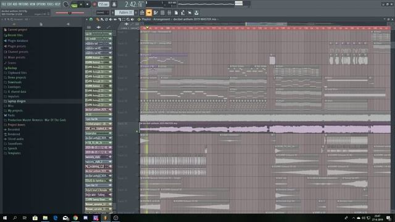Click the highlighted Piano roll view icon
The width and height of the screenshot is (395, 222).
coord(149,12)
